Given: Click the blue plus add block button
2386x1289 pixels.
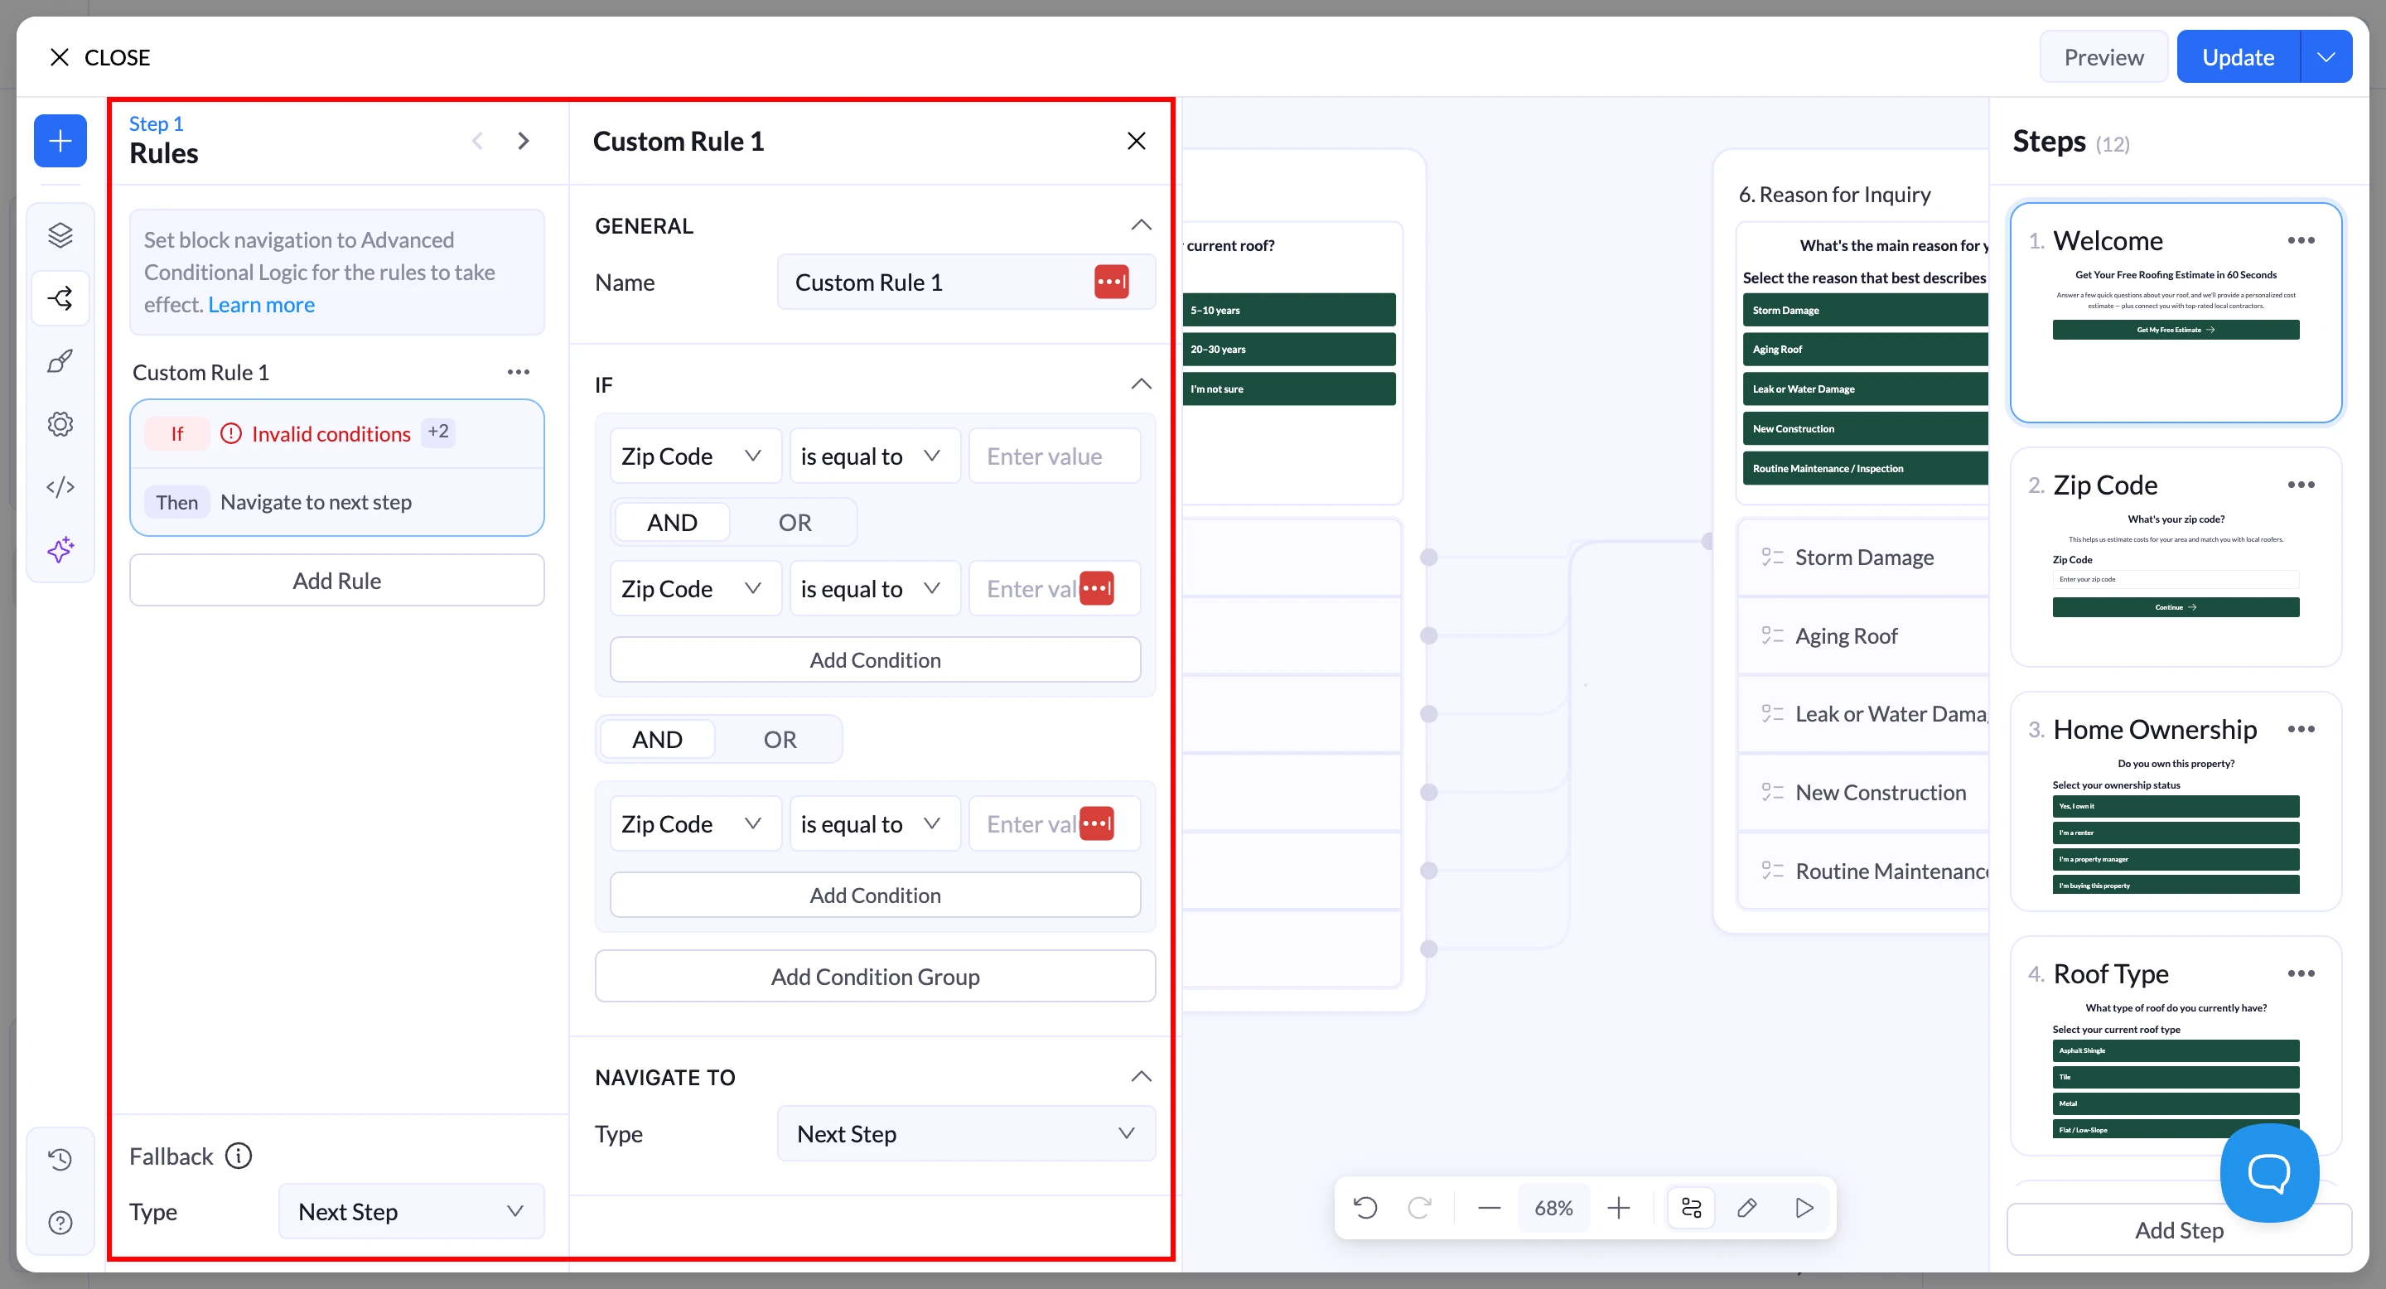Looking at the screenshot, I should pos(60,141).
